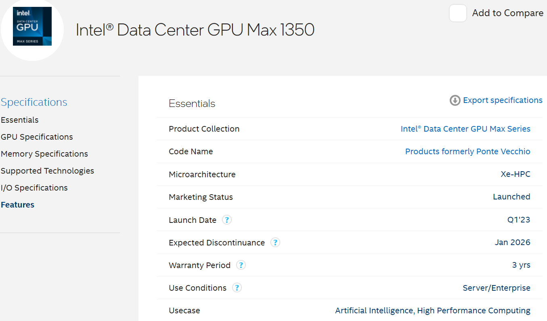Click the Launch Date help icon
This screenshot has height=321, width=547.
[227, 220]
